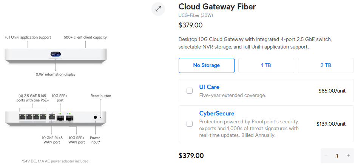Increase quantity with the plus icon
Viewport: 355px width, 167px height.
pos(349,155)
